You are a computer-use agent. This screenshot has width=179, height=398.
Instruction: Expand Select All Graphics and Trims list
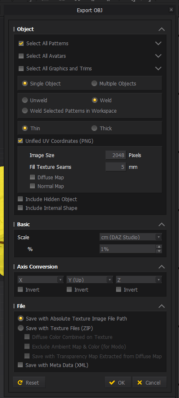click(158, 69)
